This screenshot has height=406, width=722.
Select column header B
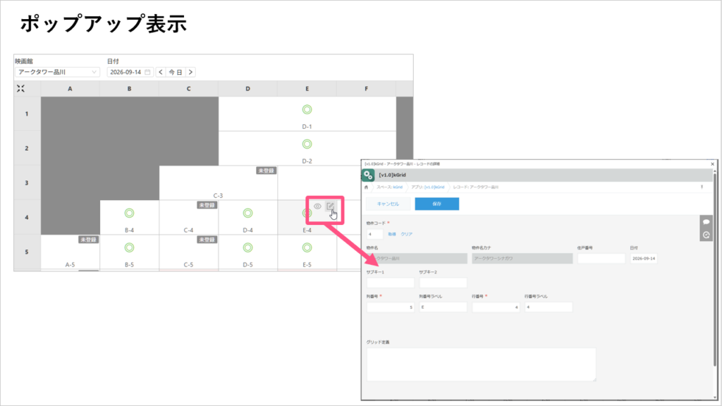[x=130, y=88]
